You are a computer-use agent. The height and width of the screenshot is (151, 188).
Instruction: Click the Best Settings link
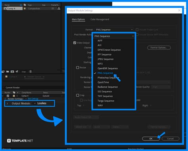tap(33, 99)
